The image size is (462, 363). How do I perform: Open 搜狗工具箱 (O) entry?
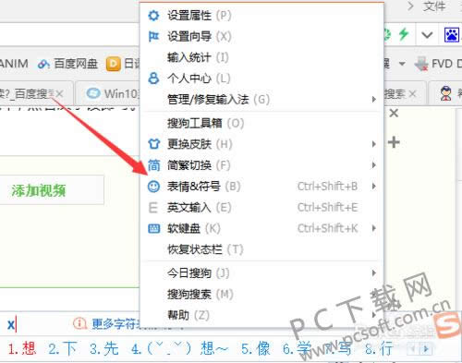261,123
